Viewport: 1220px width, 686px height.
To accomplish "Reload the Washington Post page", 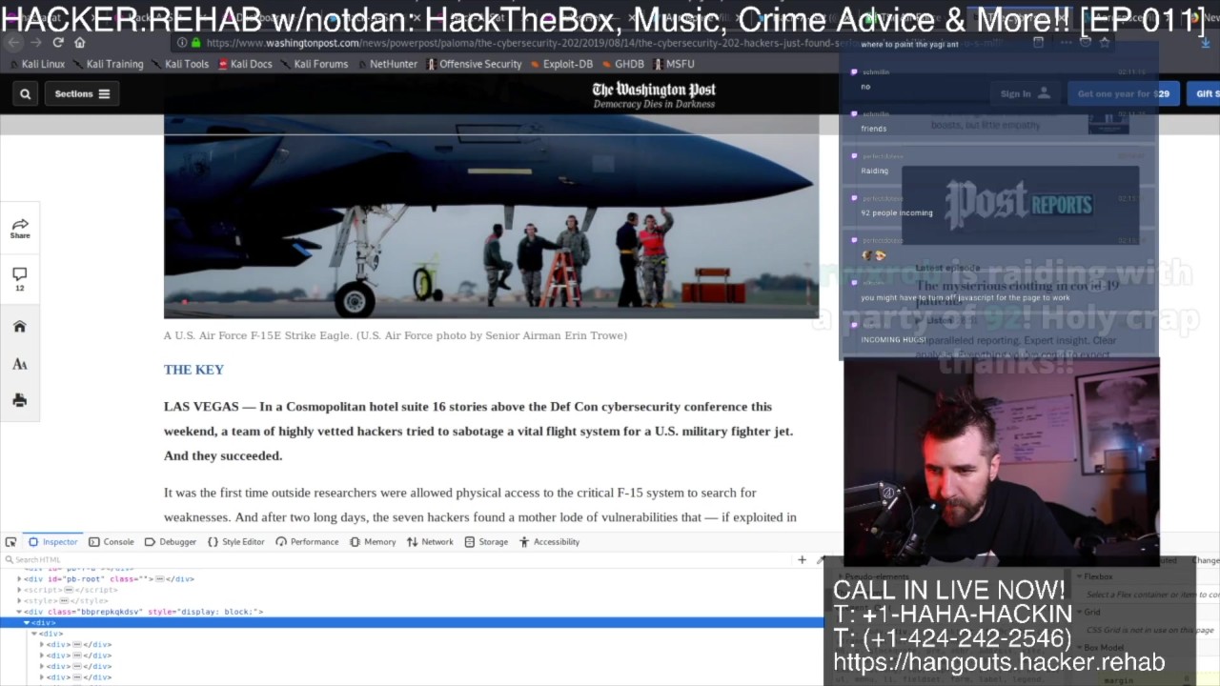I will tap(58, 43).
